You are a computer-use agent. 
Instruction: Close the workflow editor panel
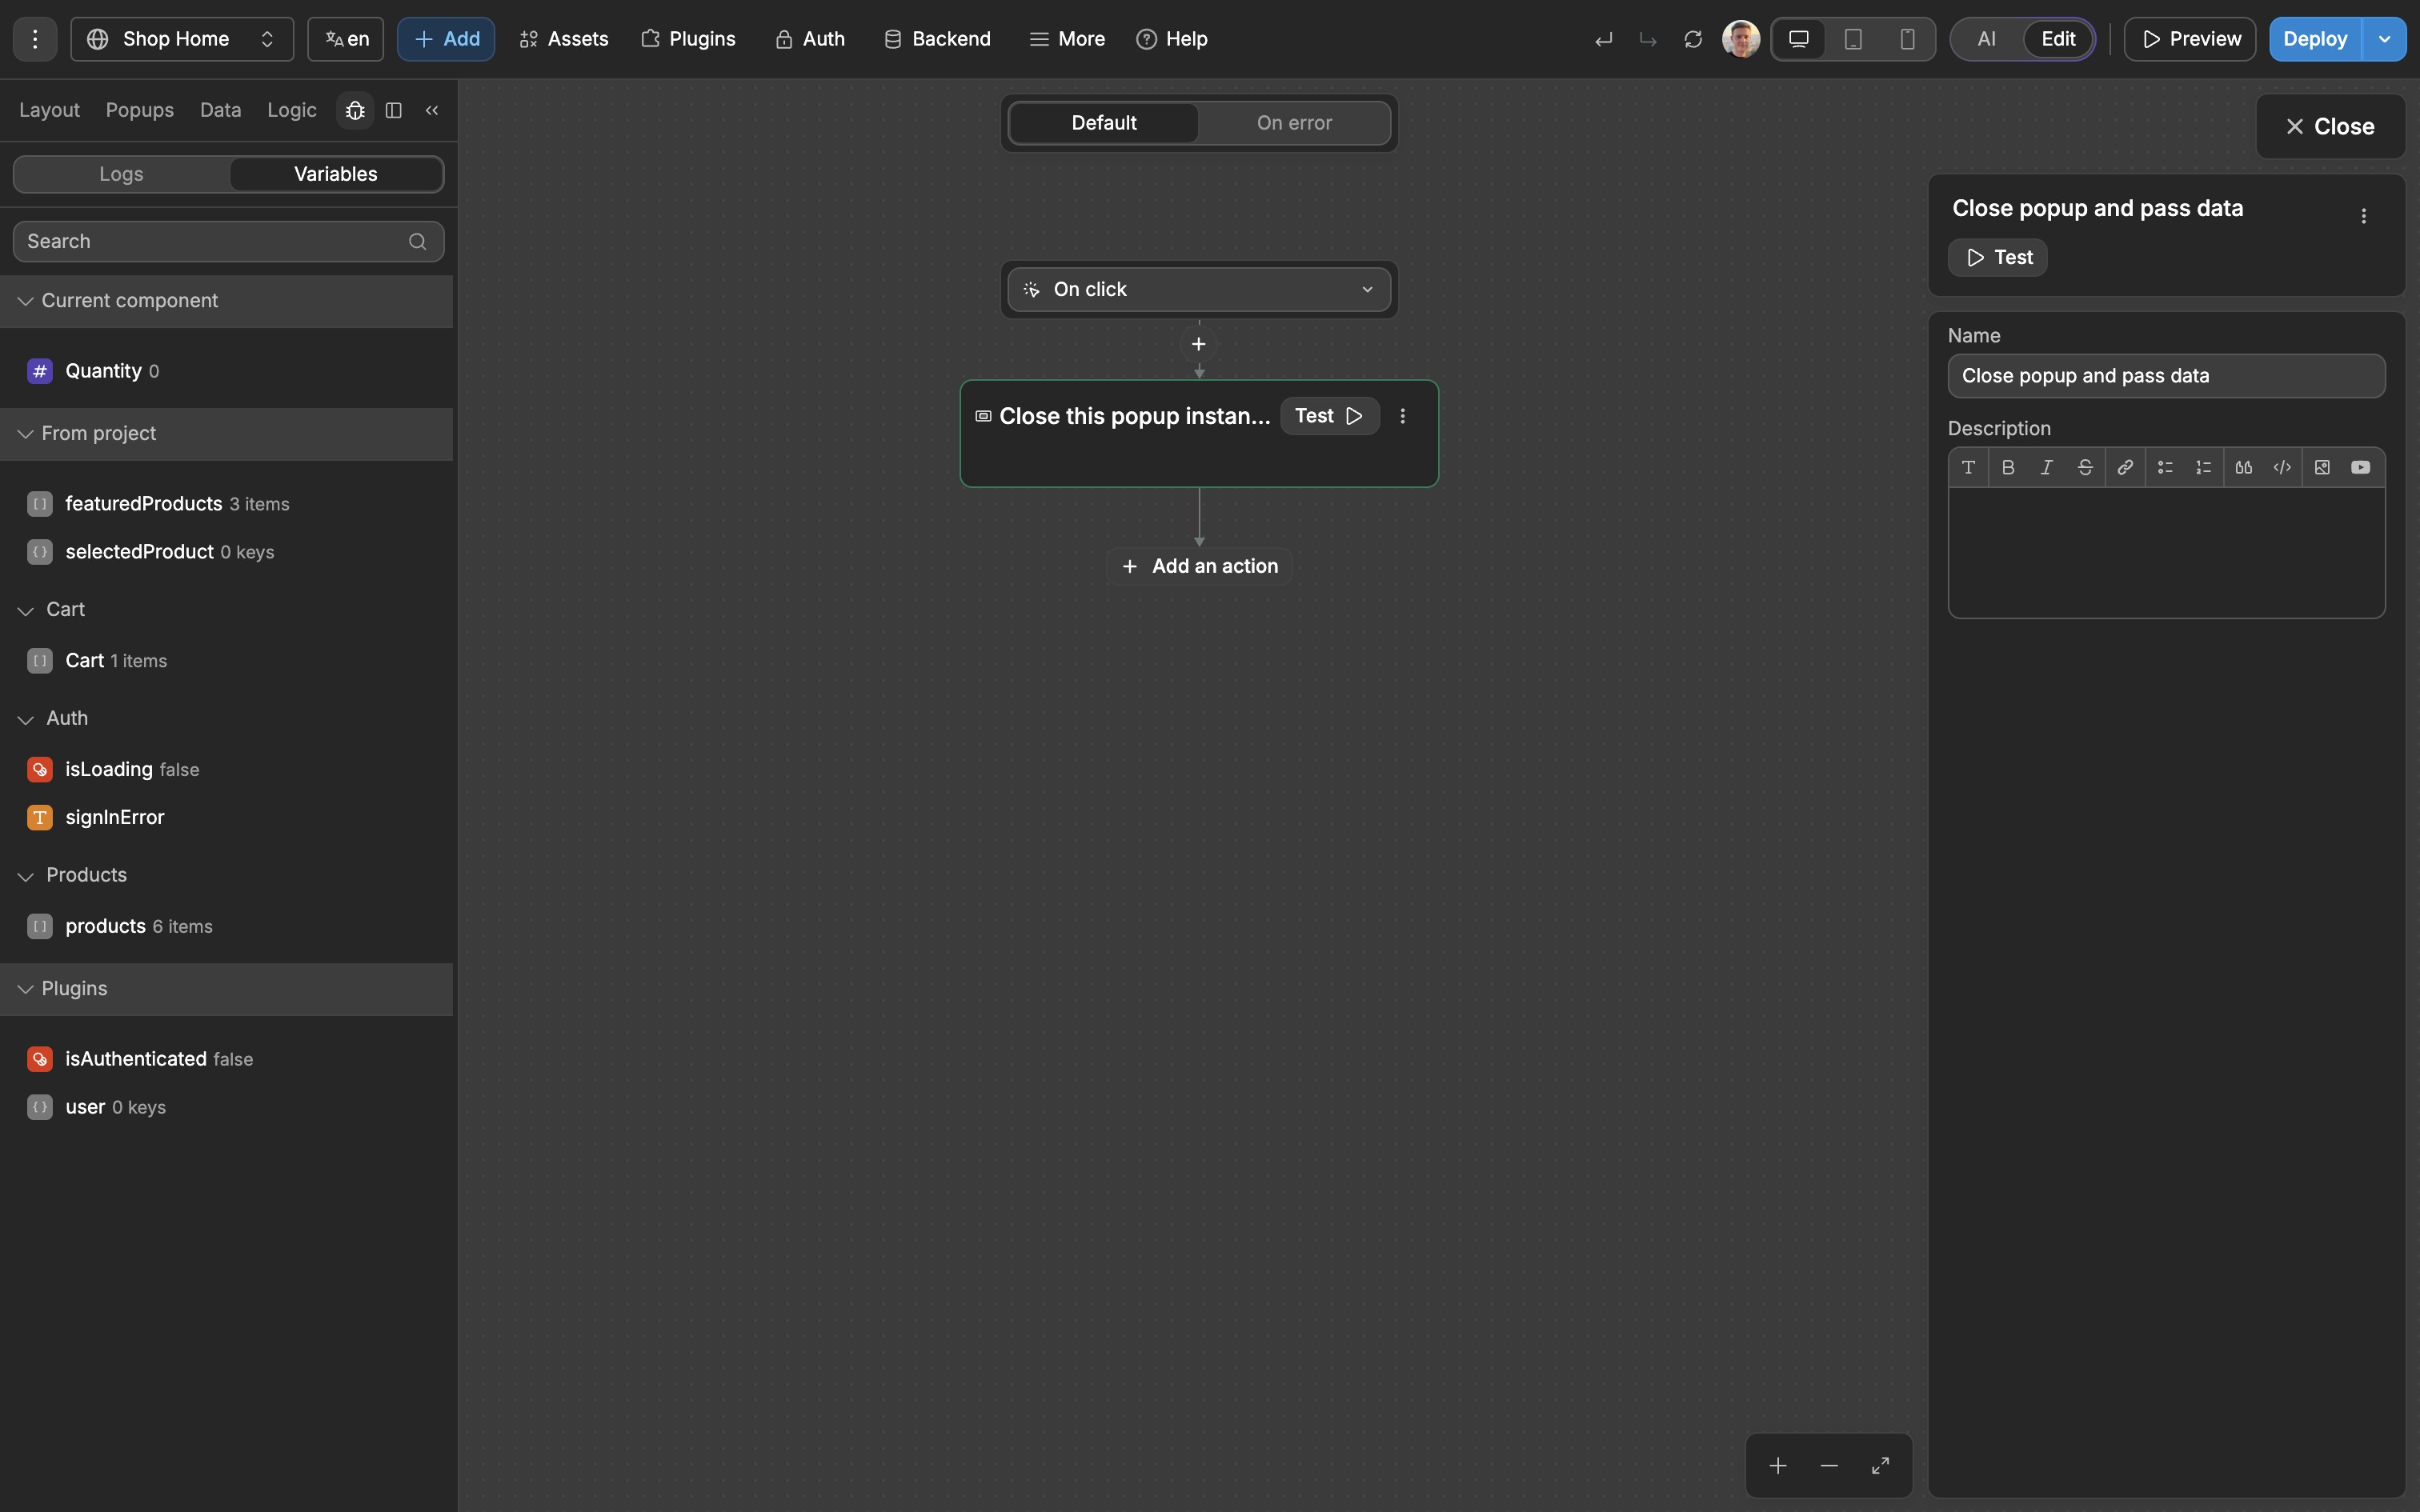point(2330,127)
